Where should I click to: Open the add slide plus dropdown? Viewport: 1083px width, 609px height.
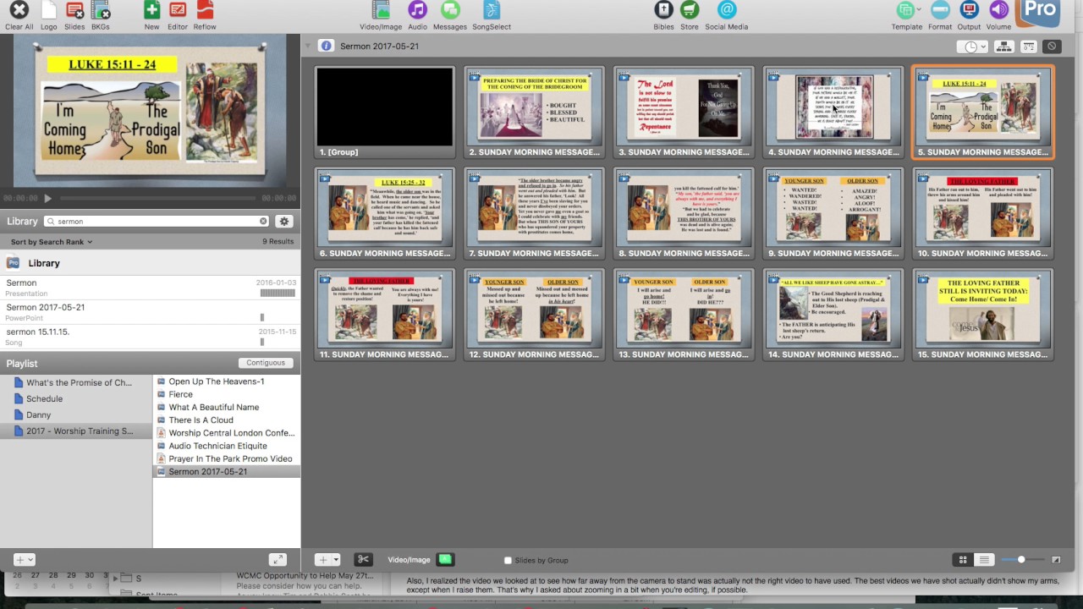pyautogui.click(x=327, y=560)
